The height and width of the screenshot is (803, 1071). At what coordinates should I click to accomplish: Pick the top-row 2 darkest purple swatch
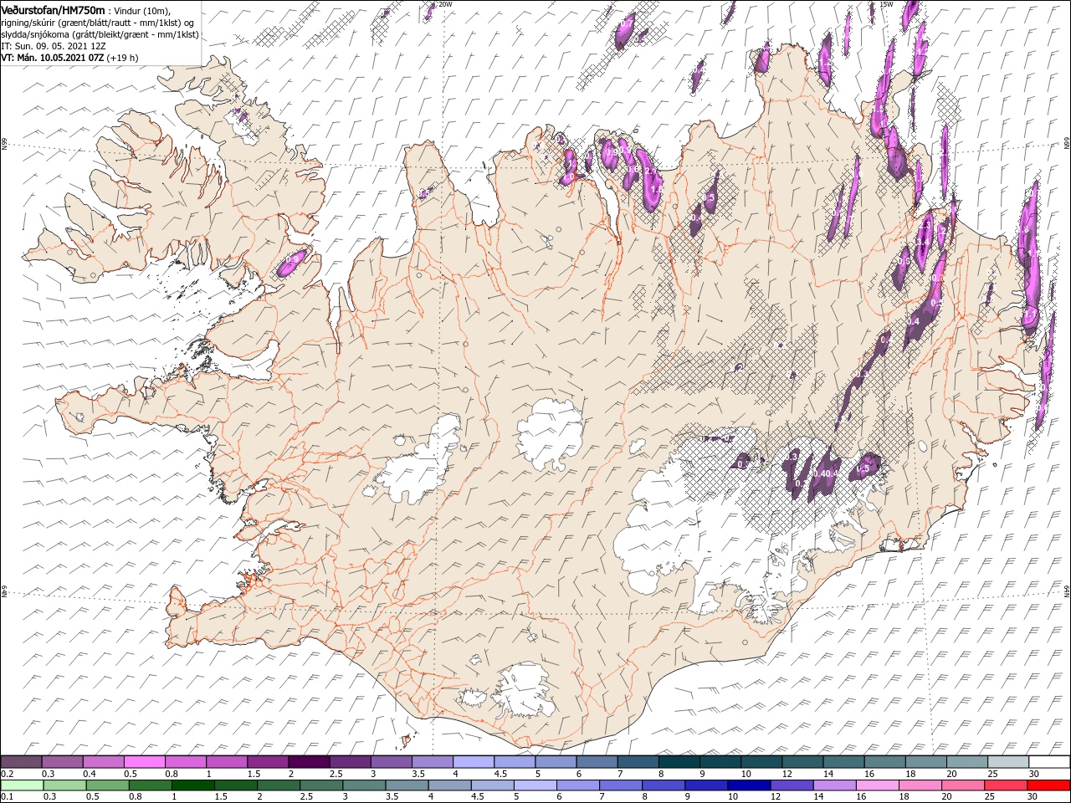pyautogui.click(x=309, y=762)
